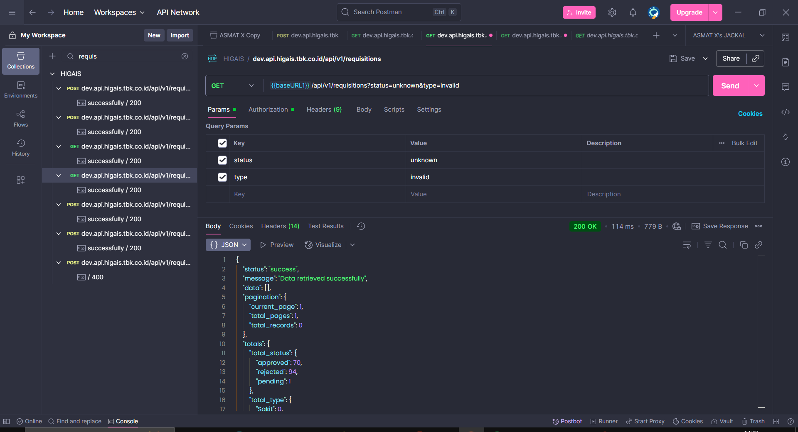
Task: Open the notifications bell
Action: point(633,12)
